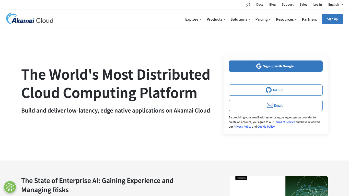
Task: Open the Resources dropdown
Action: tap(286, 19)
